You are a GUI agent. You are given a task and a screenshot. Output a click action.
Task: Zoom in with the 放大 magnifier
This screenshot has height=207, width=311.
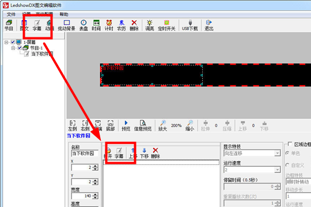(x=162, y=125)
